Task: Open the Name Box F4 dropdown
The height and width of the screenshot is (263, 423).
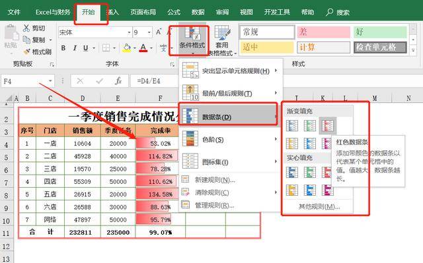Action: pyautogui.click(x=50, y=81)
